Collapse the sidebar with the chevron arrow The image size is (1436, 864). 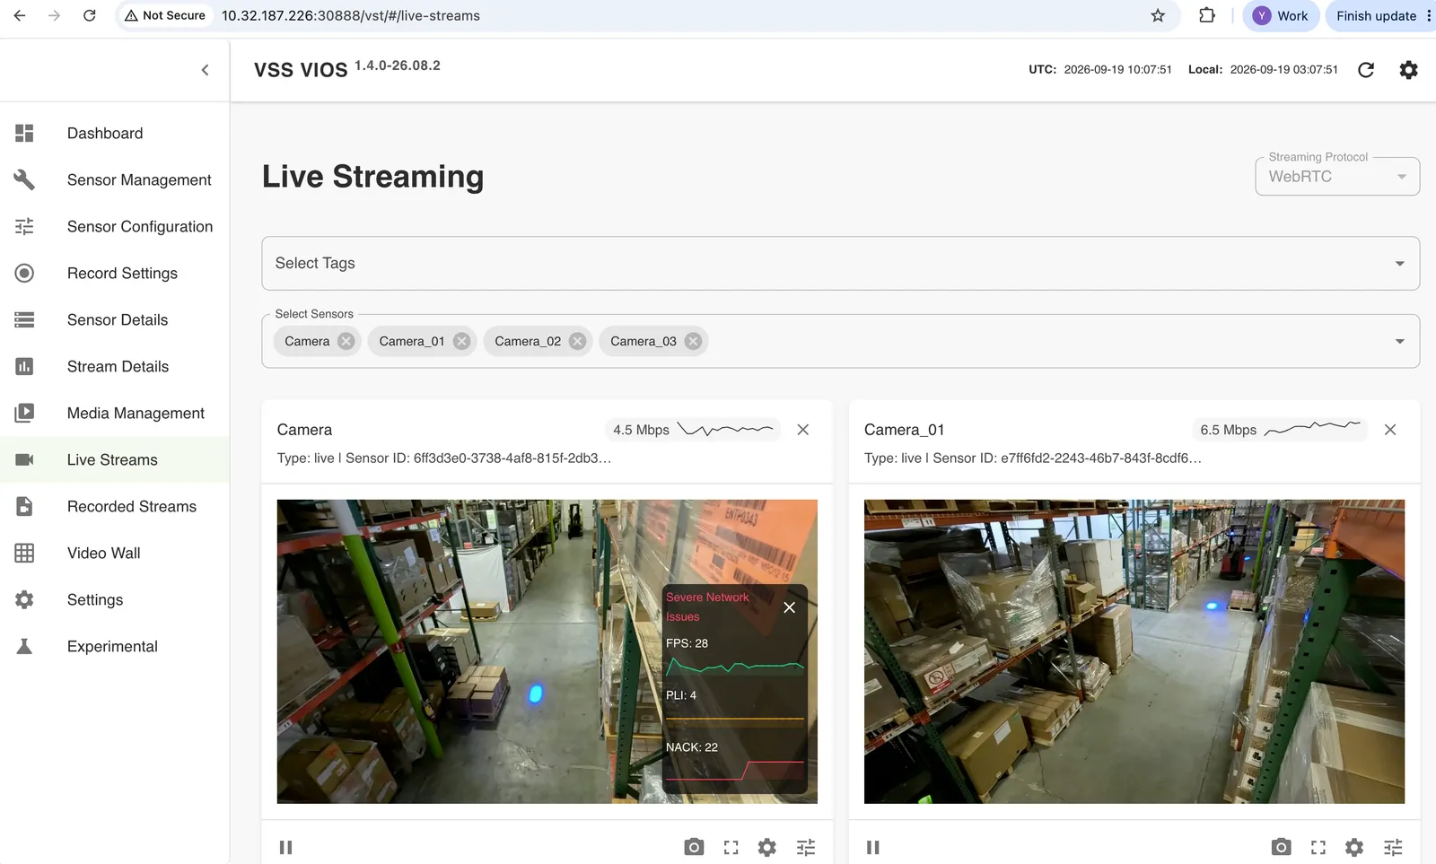pos(205,70)
